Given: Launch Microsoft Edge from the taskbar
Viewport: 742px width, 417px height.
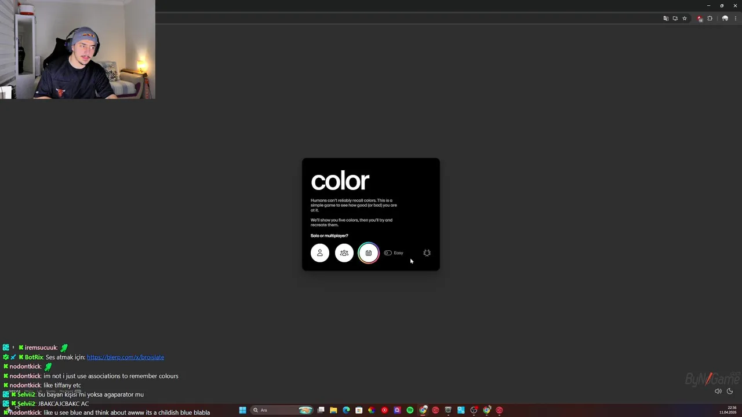Looking at the screenshot, I should (x=346, y=410).
